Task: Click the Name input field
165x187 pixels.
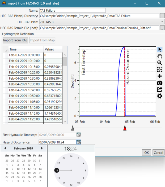Action: click(73, 11)
